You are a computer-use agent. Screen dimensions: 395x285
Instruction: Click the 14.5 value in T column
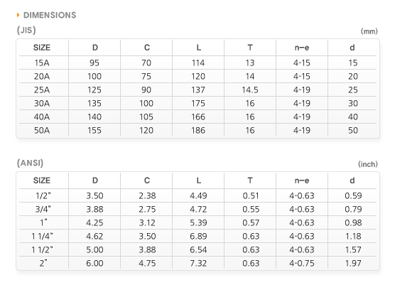pos(250,90)
